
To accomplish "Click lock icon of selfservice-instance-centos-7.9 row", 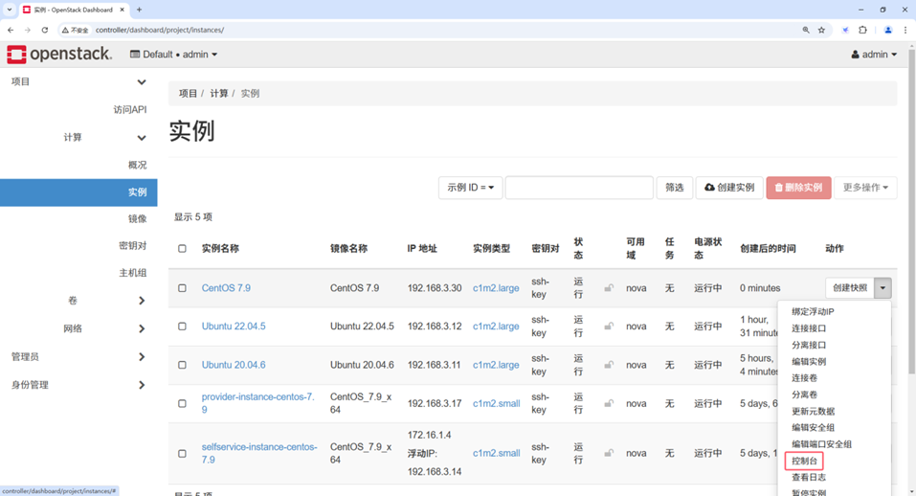I will pyautogui.click(x=609, y=453).
